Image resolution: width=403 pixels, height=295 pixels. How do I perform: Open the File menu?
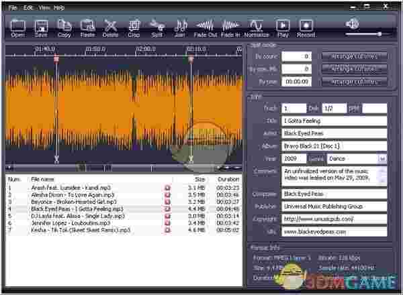point(13,7)
